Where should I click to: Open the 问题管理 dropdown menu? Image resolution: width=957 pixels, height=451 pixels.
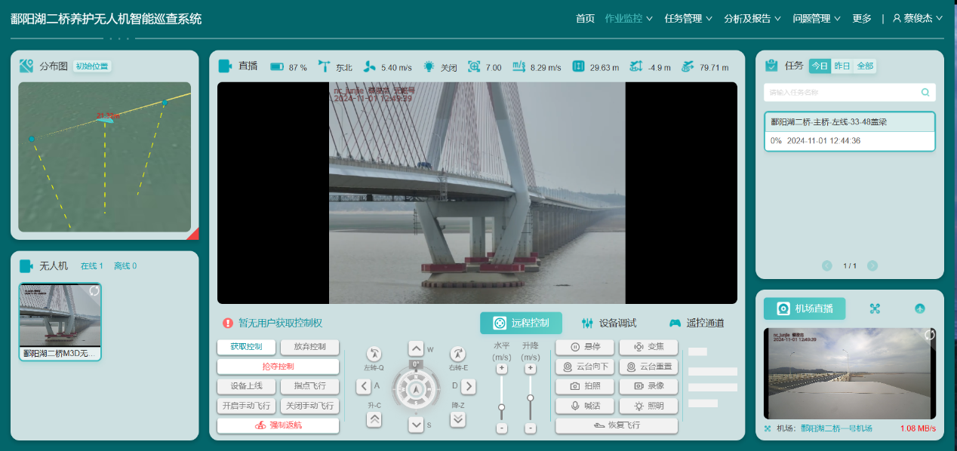coord(811,18)
